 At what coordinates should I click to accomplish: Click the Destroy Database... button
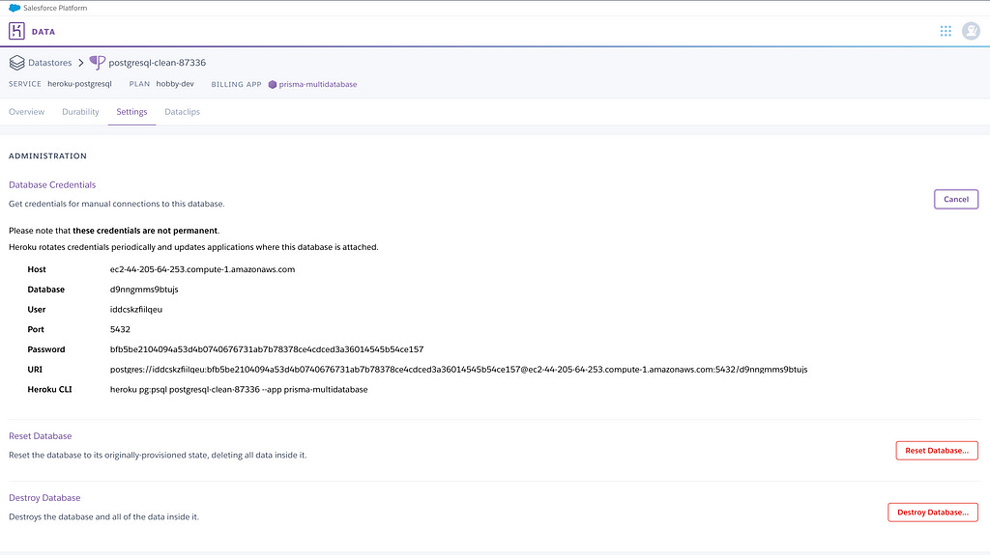pos(933,513)
